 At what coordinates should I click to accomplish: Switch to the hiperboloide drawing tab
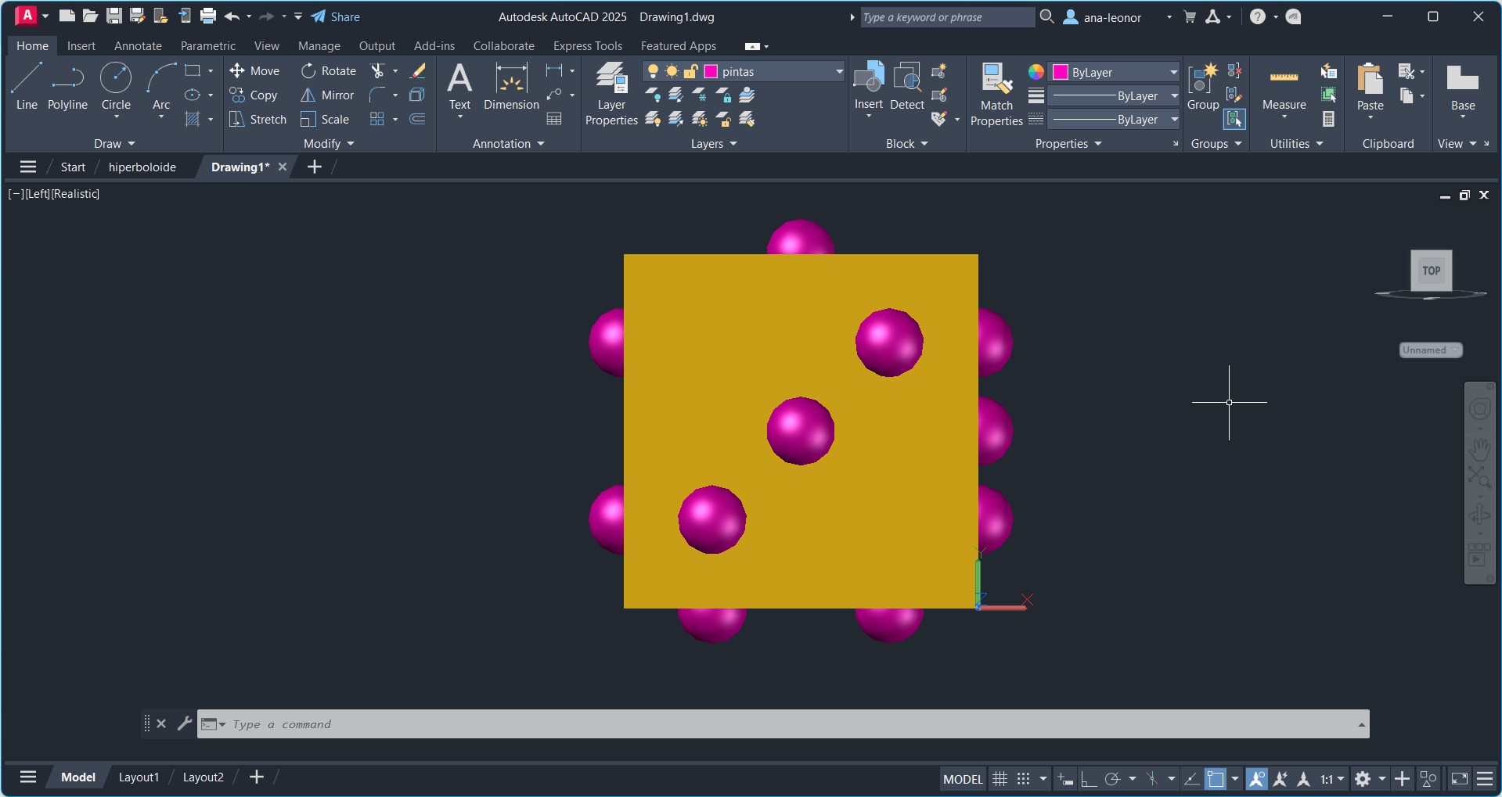click(x=142, y=167)
